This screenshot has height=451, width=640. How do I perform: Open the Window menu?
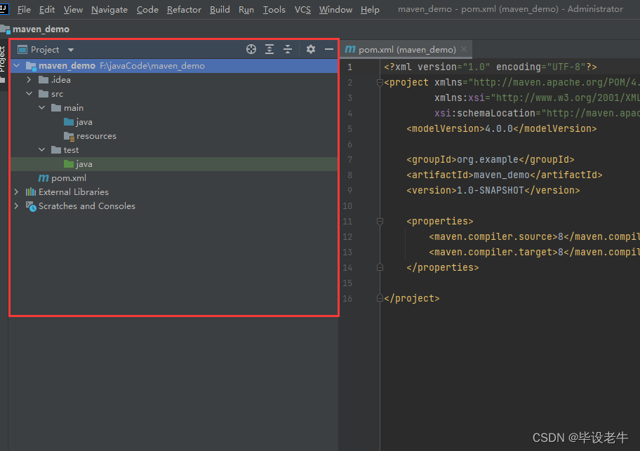[335, 9]
